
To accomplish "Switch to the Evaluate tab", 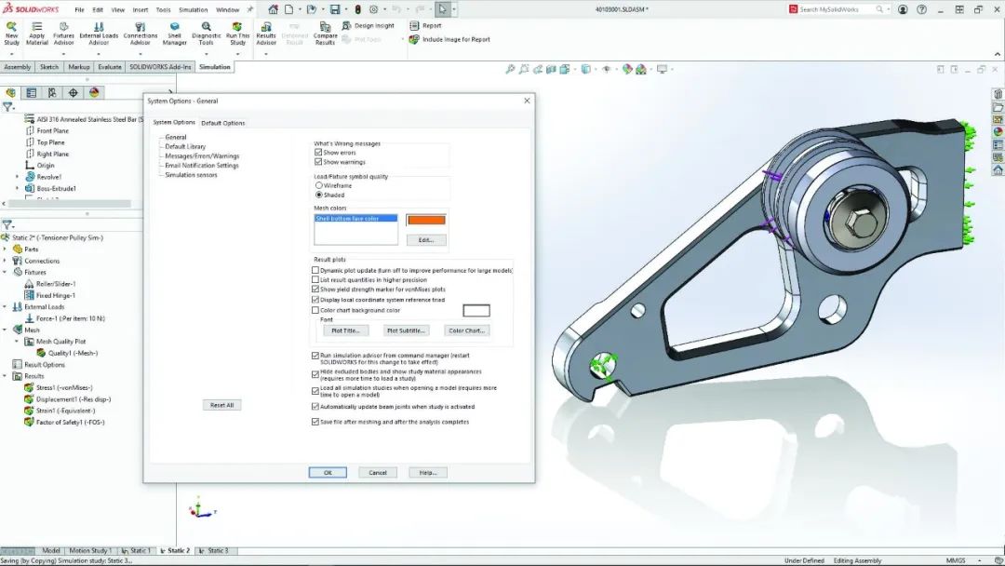I will coord(111,66).
